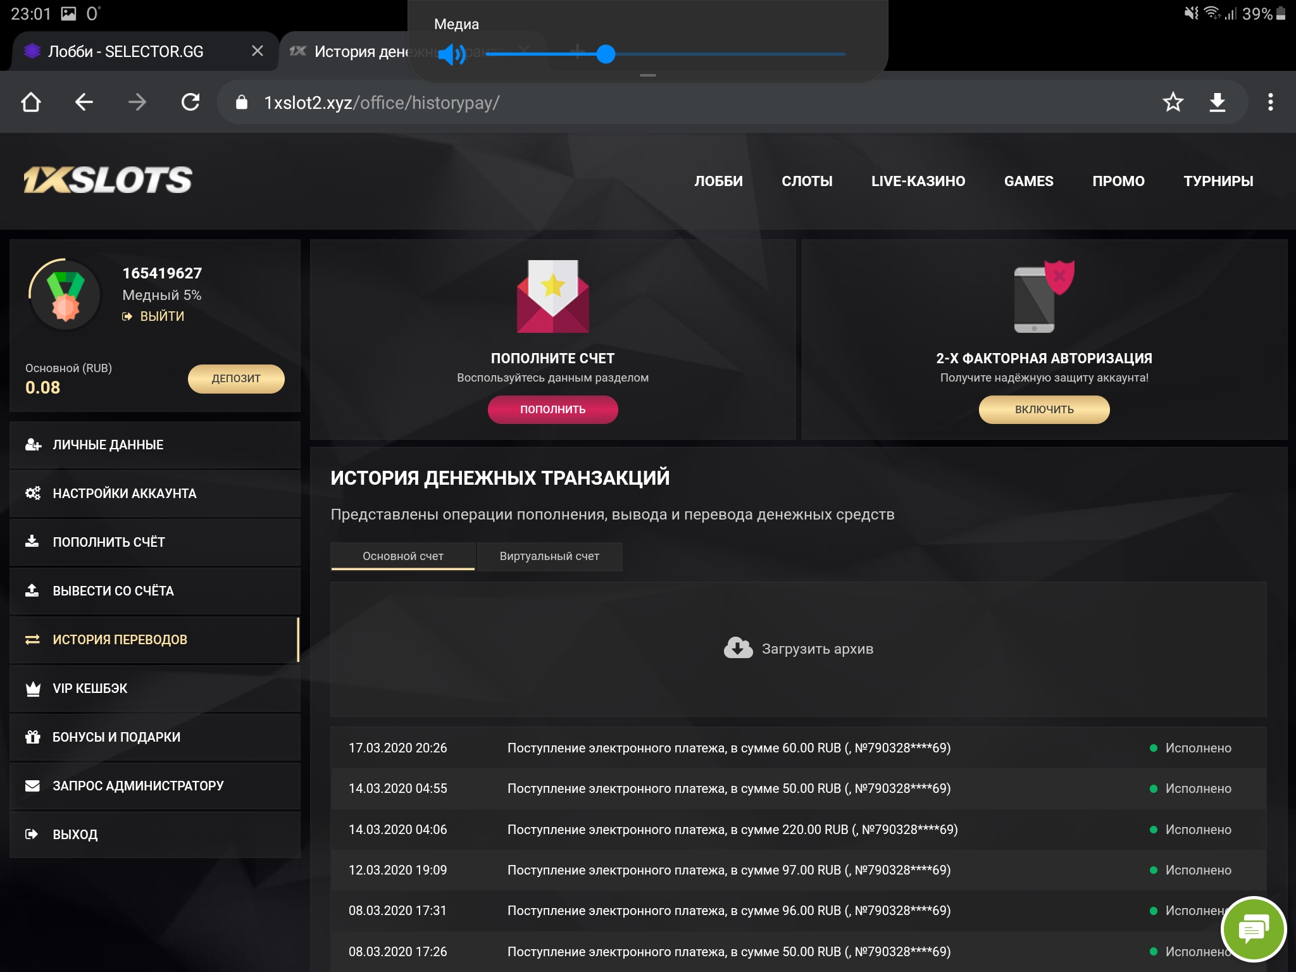Switch to Виртуальный счет tab
Image resolution: width=1296 pixels, height=972 pixels.
click(549, 556)
